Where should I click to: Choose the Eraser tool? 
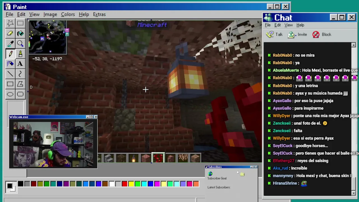click(10, 33)
